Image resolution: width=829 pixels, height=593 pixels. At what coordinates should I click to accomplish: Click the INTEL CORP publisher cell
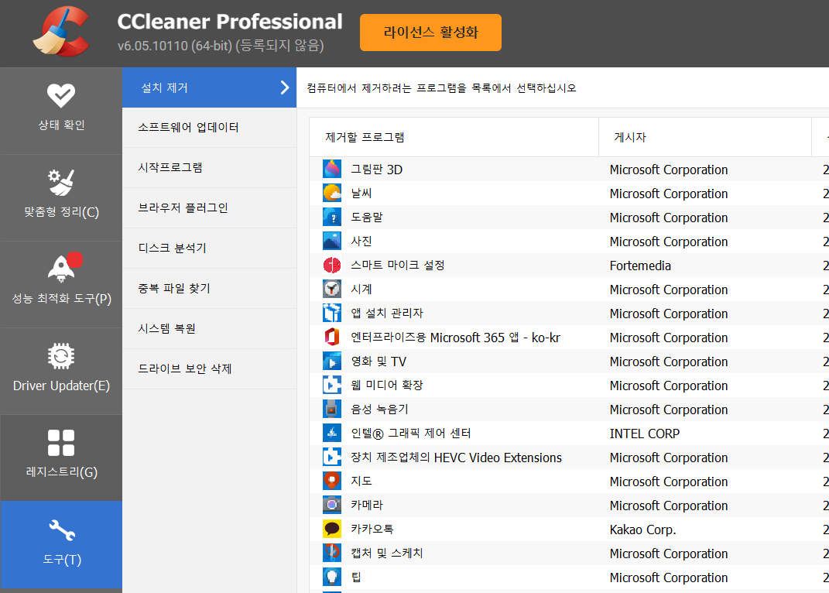(645, 434)
